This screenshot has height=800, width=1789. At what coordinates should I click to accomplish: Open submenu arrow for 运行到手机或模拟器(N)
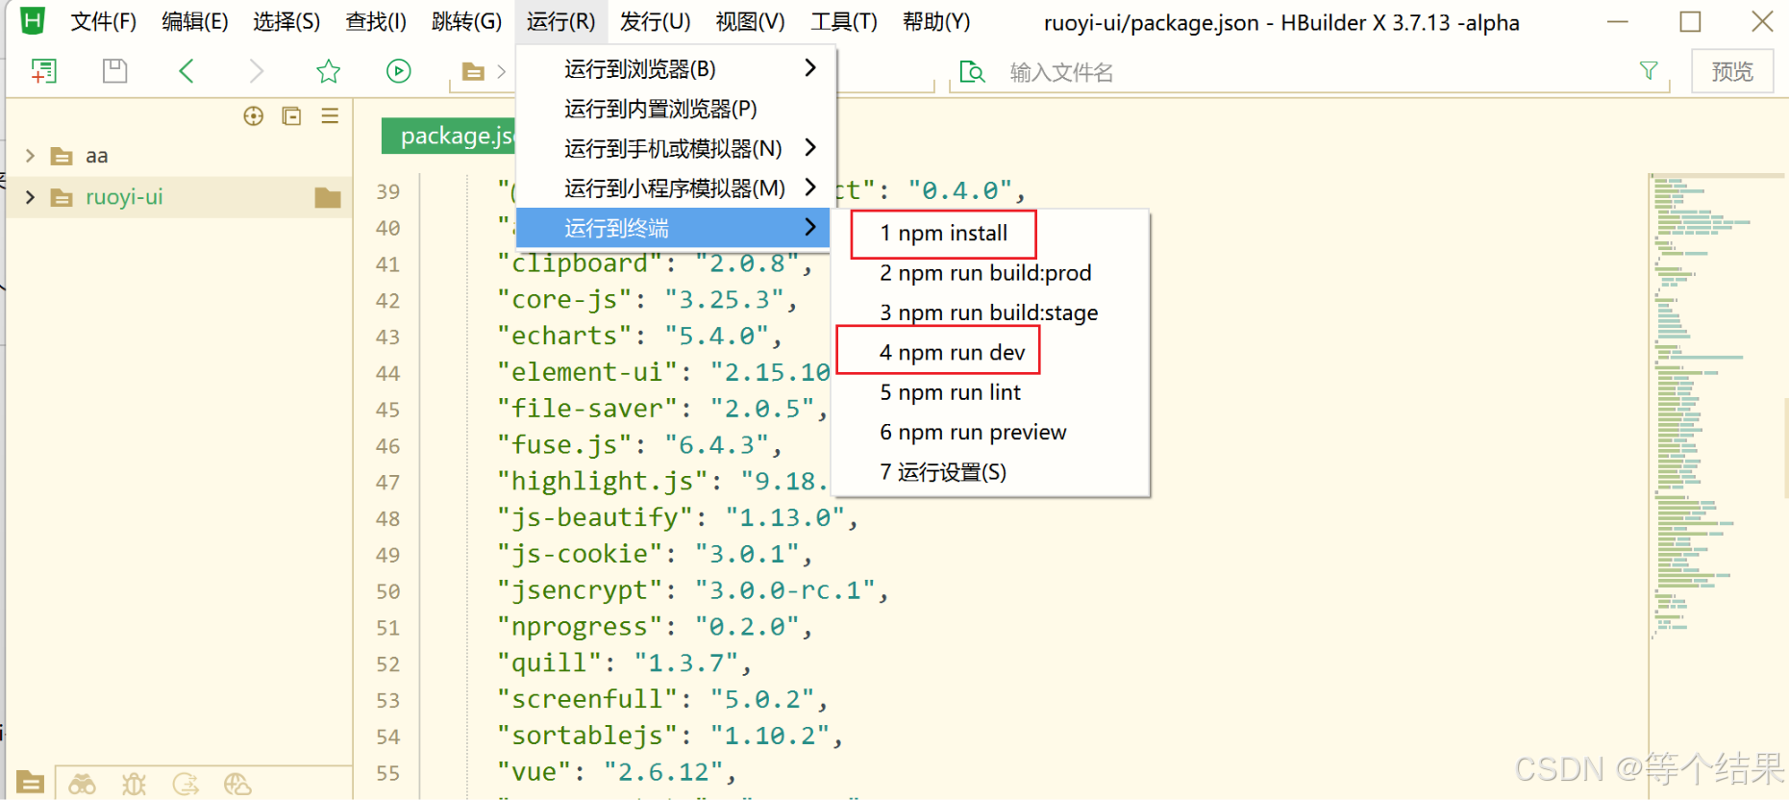tap(810, 147)
